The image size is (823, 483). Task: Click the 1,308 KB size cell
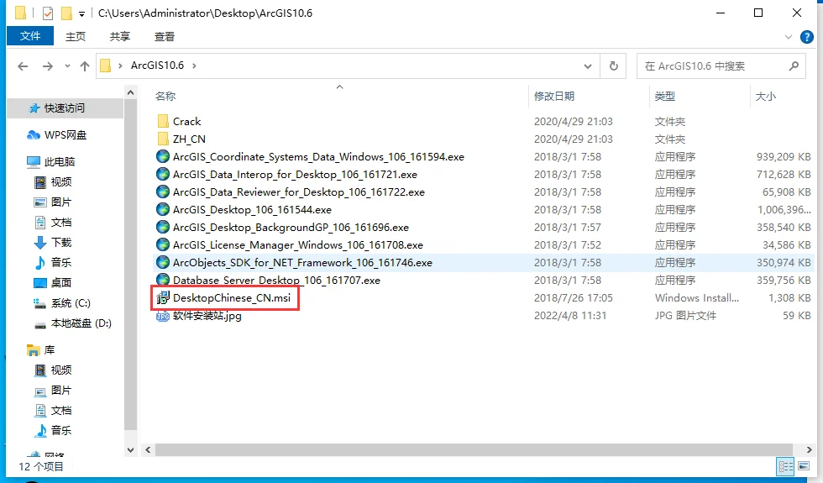(789, 297)
